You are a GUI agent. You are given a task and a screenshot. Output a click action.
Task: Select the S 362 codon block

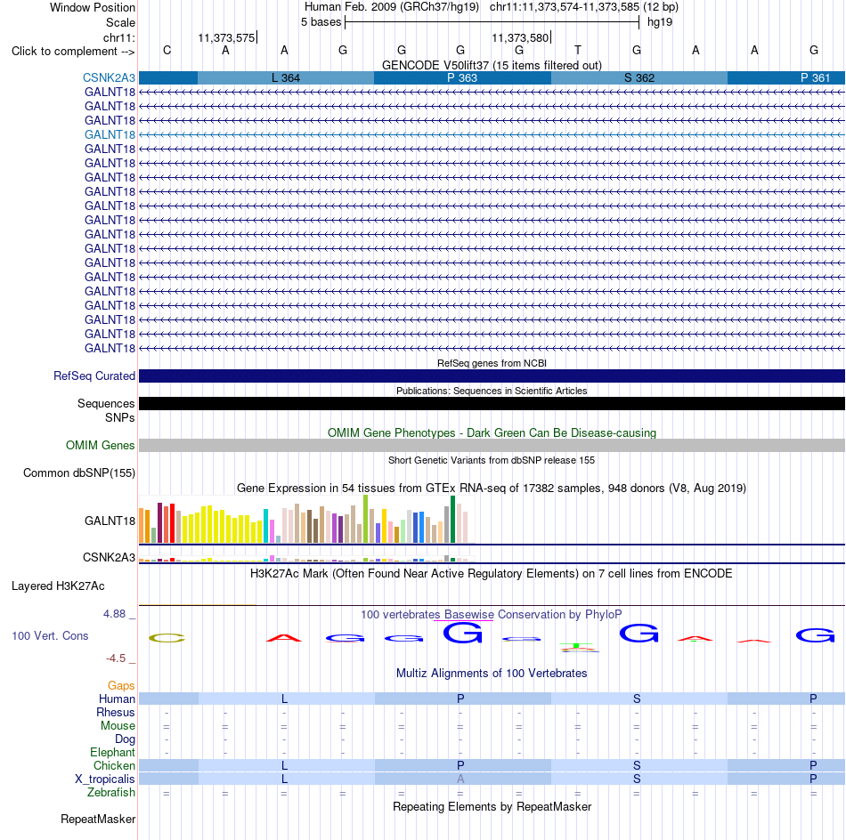[x=639, y=77]
